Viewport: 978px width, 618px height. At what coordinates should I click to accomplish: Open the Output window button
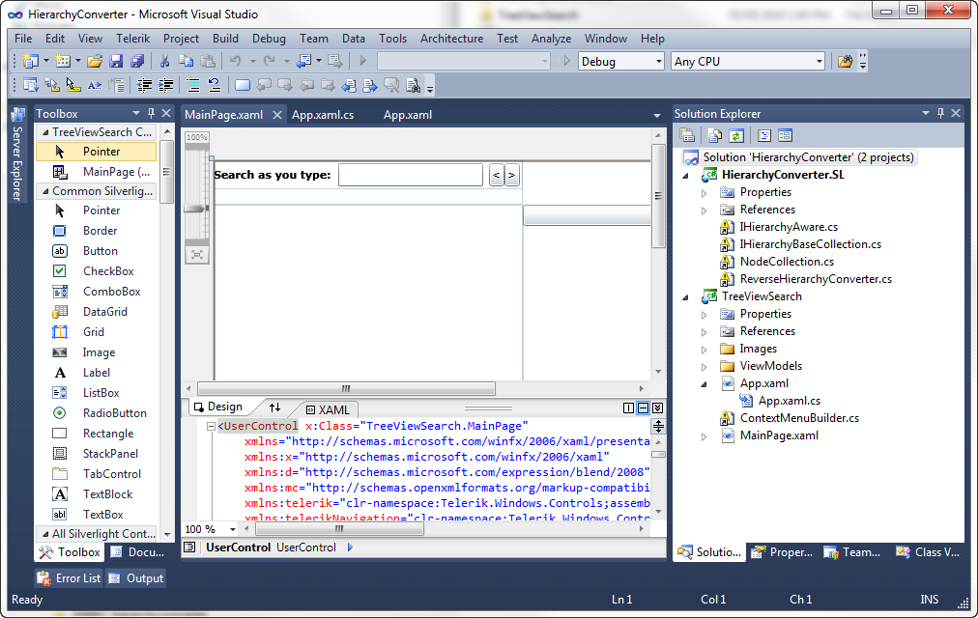[x=135, y=578]
